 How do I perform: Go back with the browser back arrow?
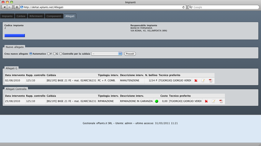[4, 7]
